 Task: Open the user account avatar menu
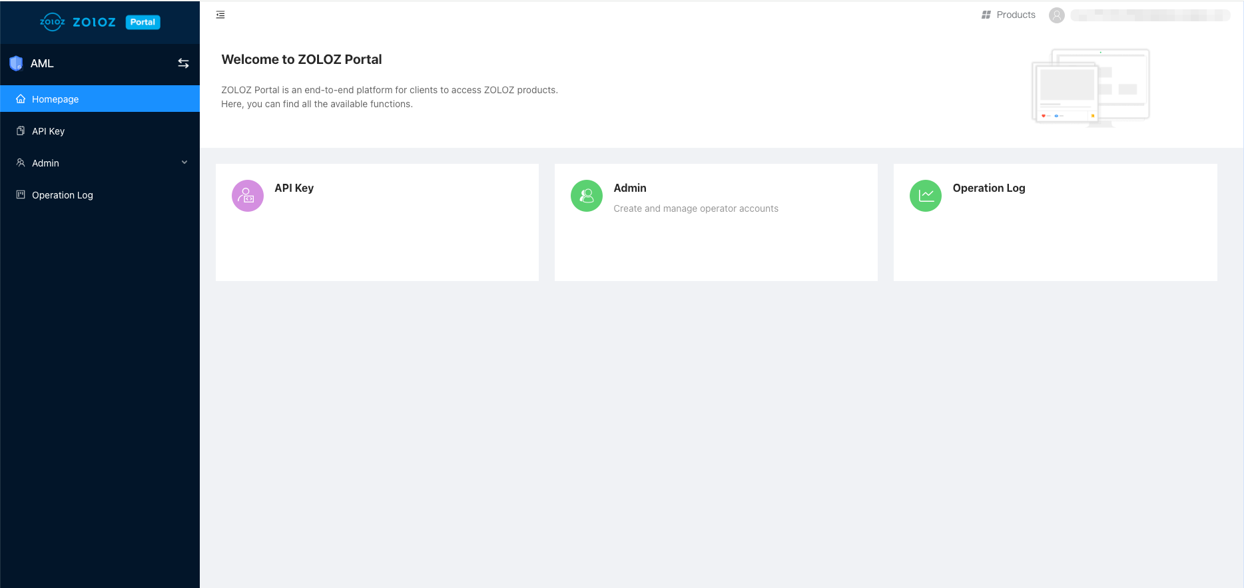pyautogui.click(x=1056, y=15)
